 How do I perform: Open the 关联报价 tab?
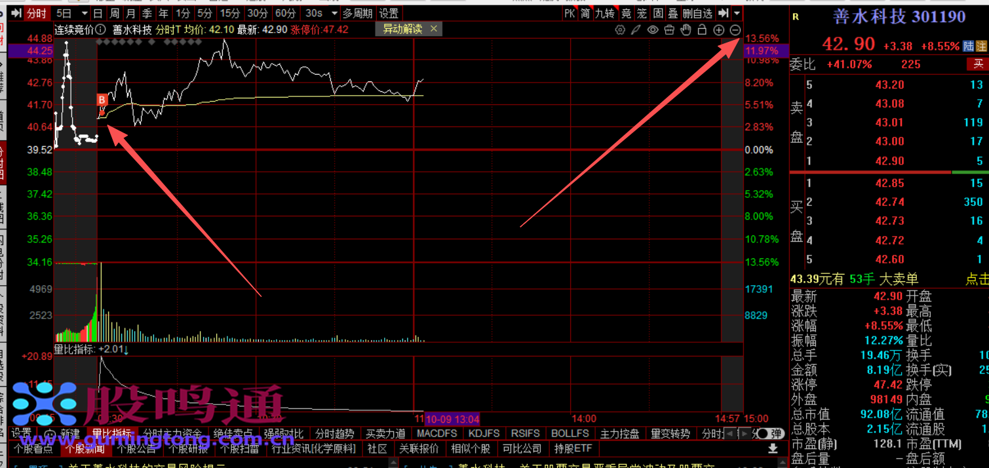click(x=419, y=449)
